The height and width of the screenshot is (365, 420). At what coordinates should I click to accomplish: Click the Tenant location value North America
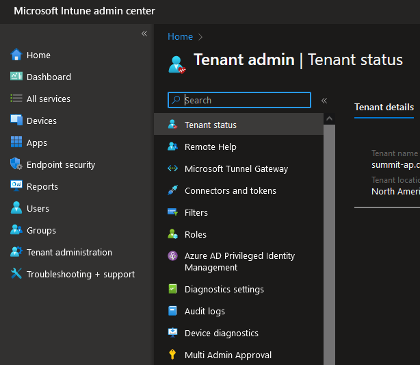tap(395, 191)
